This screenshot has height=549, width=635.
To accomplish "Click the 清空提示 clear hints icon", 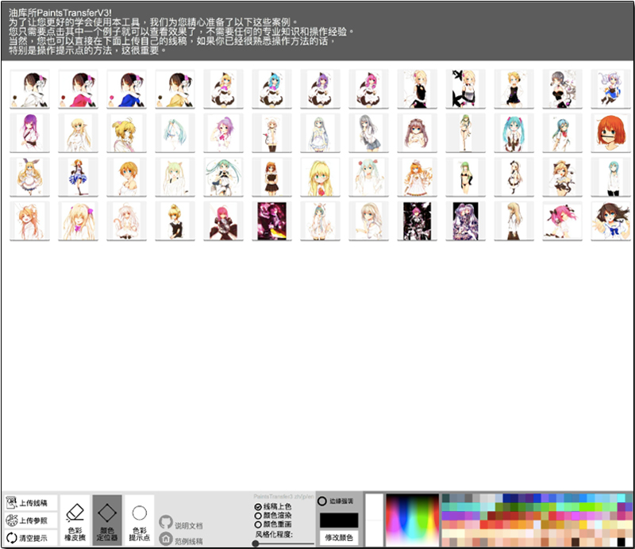I will pyautogui.click(x=12, y=537).
